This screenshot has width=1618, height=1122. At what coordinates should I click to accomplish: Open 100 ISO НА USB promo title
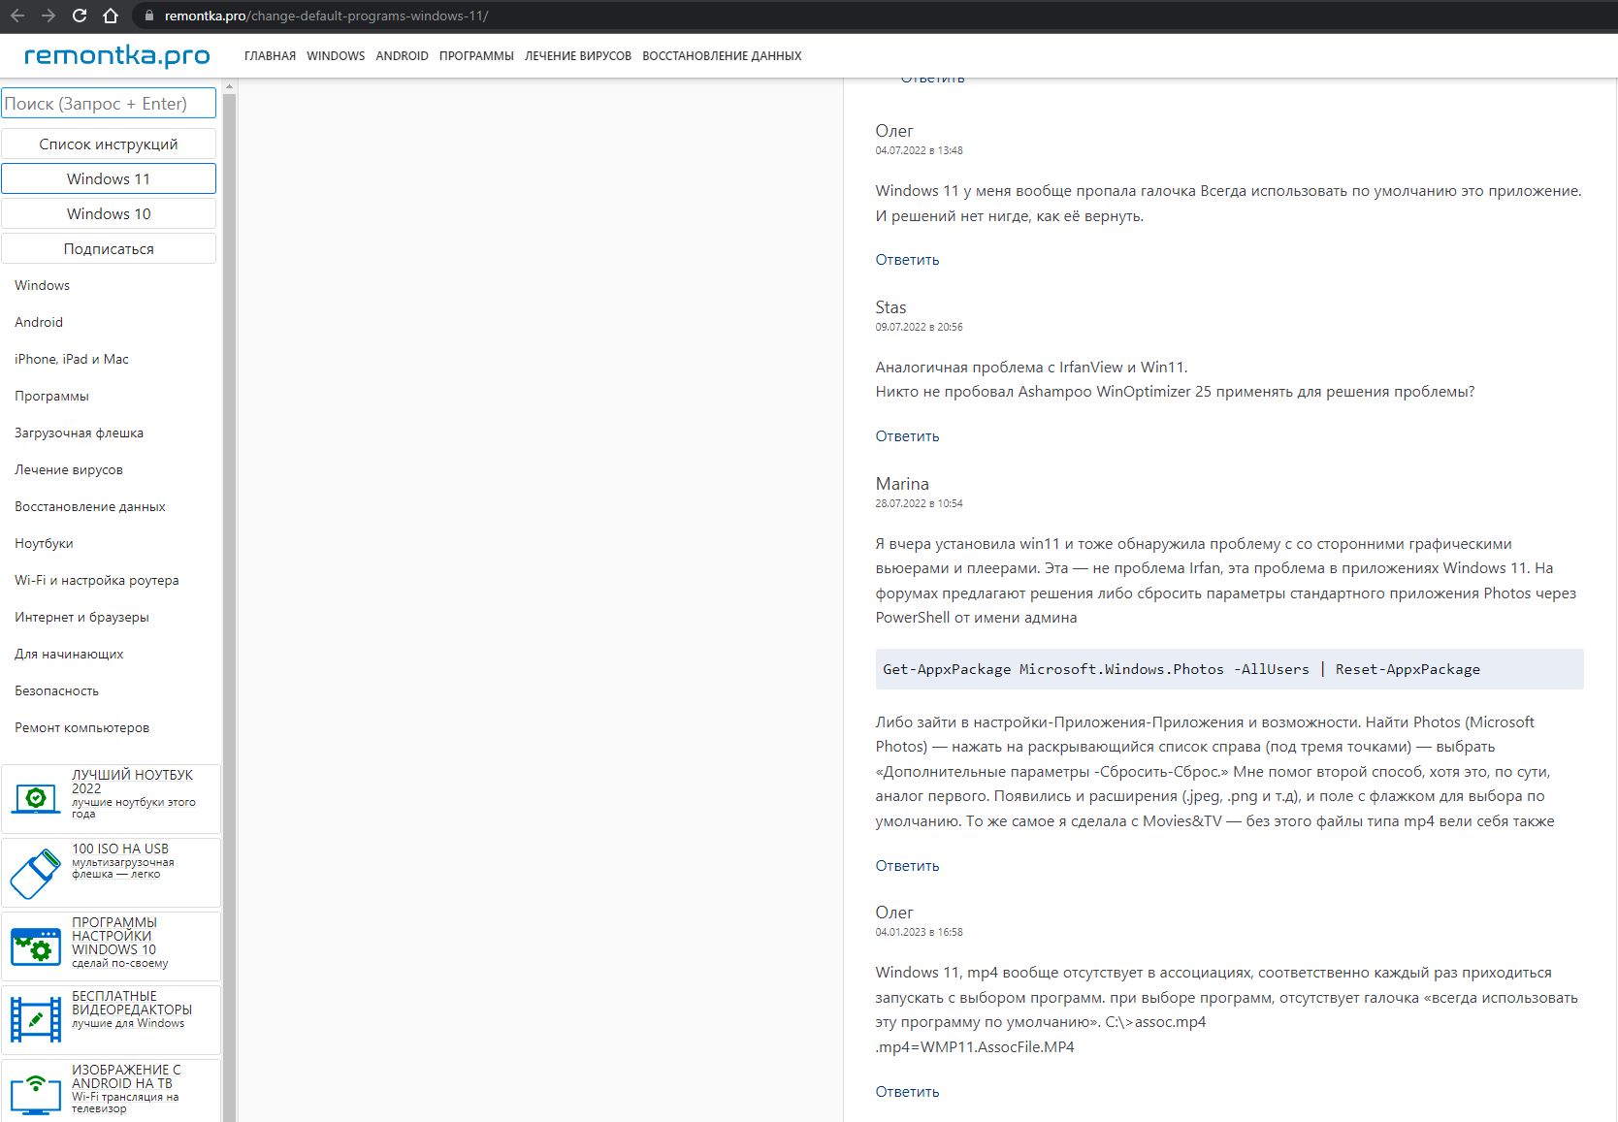point(120,849)
